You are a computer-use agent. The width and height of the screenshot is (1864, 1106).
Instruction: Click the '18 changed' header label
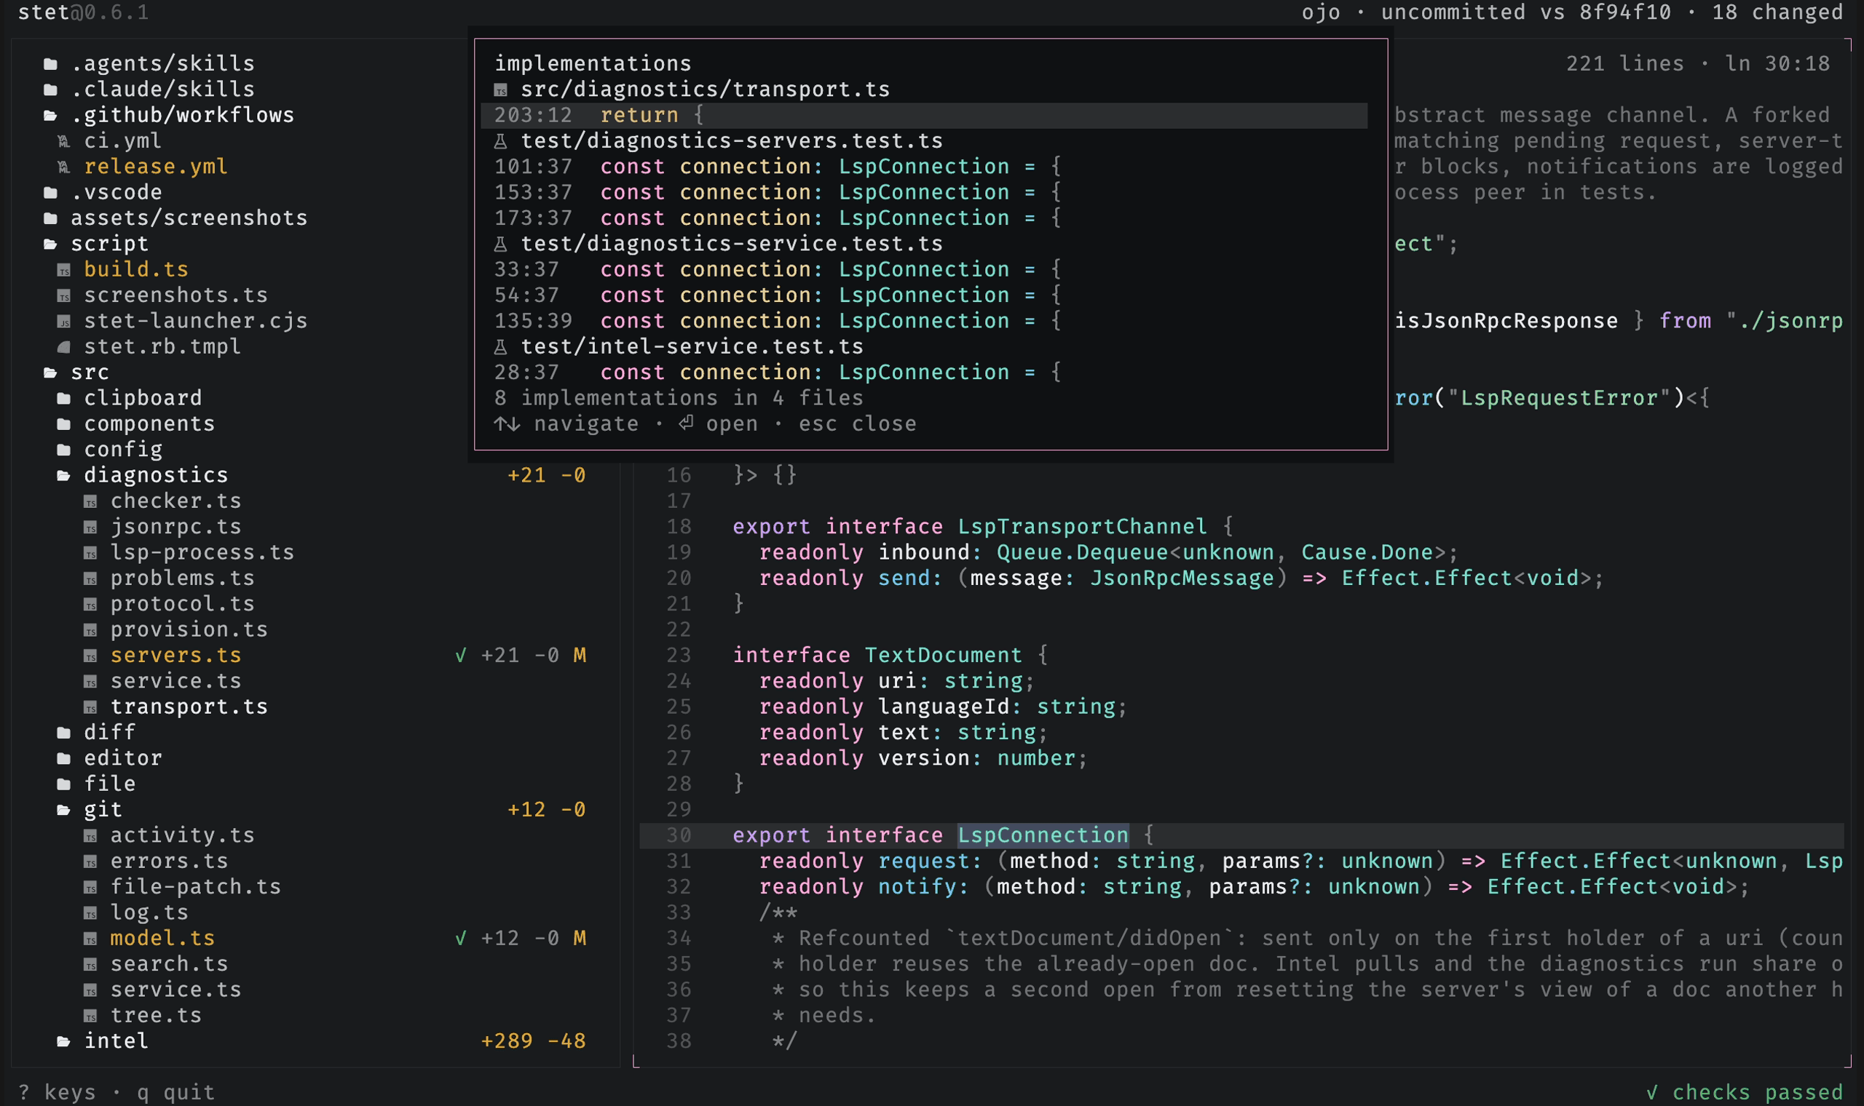pos(1778,12)
